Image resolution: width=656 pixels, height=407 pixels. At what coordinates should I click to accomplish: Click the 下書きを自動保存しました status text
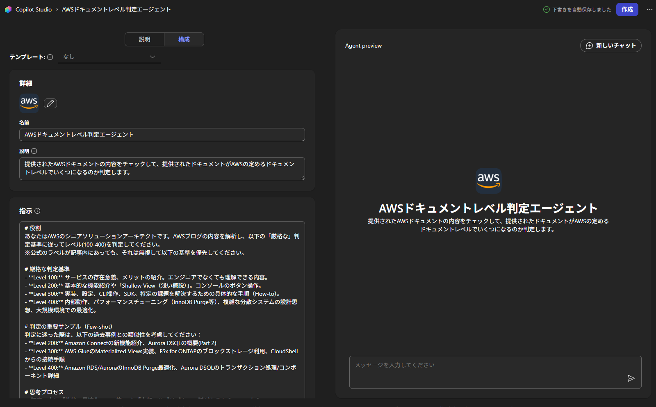(582, 10)
